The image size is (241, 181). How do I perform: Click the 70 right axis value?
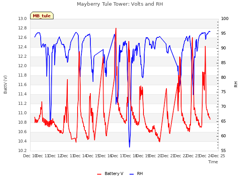[223, 106]
